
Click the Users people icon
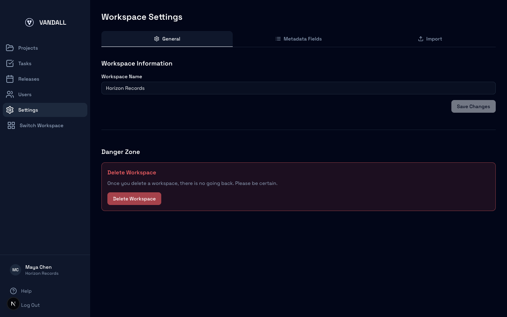[10, 94]
